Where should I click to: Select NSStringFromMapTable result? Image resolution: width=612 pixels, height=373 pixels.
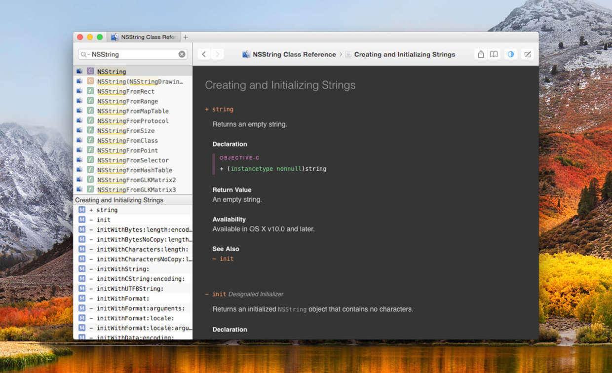pyautogui.click(x=133, y=111)
